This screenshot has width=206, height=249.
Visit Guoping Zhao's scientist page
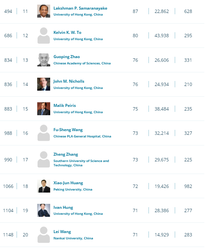[x=66, y=57]
